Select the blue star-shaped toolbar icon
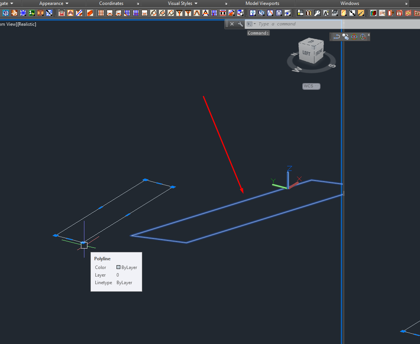The image size is (420, 344). coord(23,13)
